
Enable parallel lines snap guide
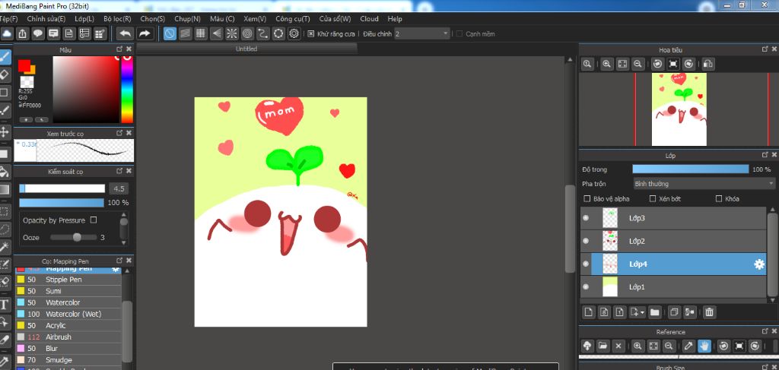click(186, 33)
